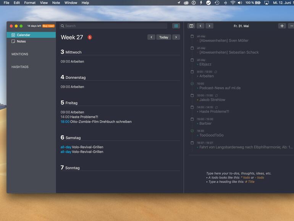The height and width of the screenshot is (221, 294).
Task: Open Elbjazz all-day timeline event
Action: coord(205,64)
